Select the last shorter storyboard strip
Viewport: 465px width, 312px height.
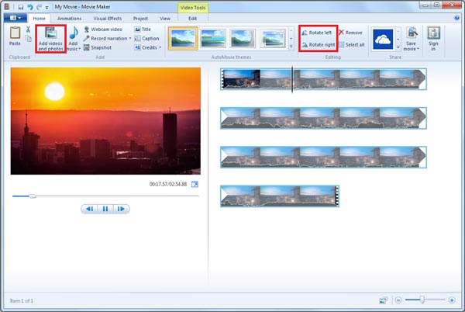pyautogui.click(x=280, y=196)
